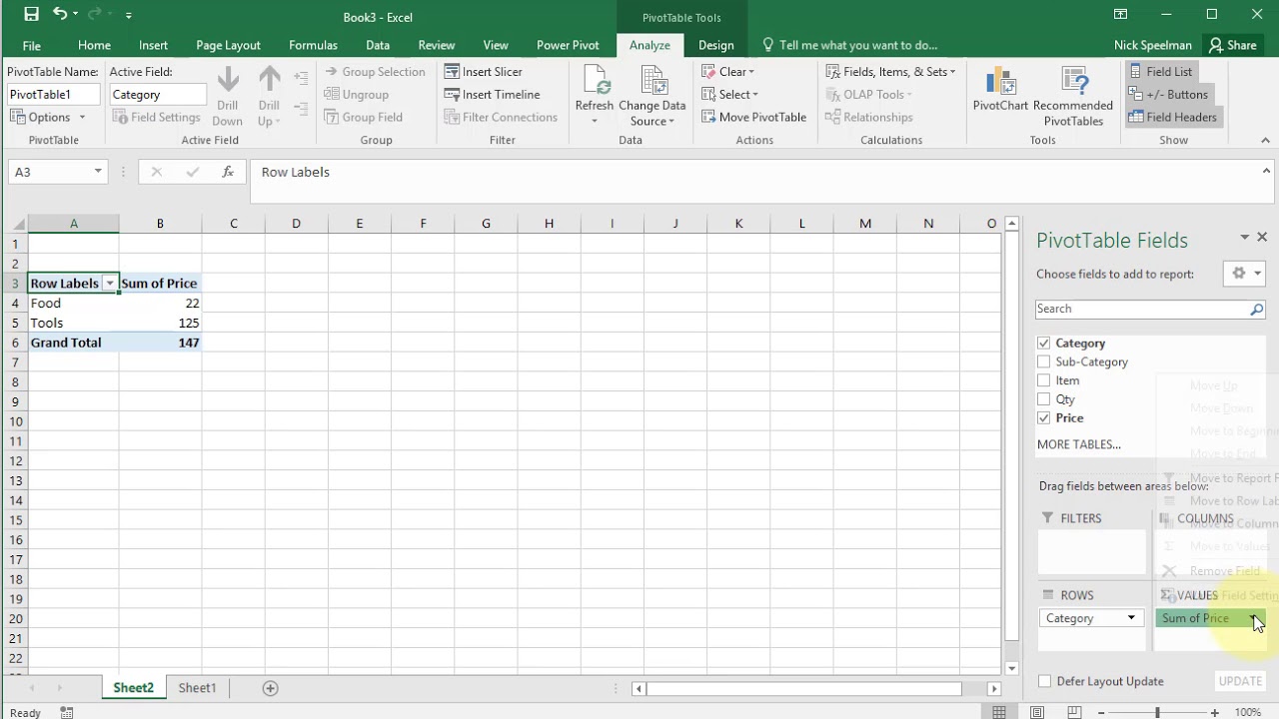Open Category field dropdown in Rows area
Viewport: 1279px width, 719px height.
[1131, 618]
